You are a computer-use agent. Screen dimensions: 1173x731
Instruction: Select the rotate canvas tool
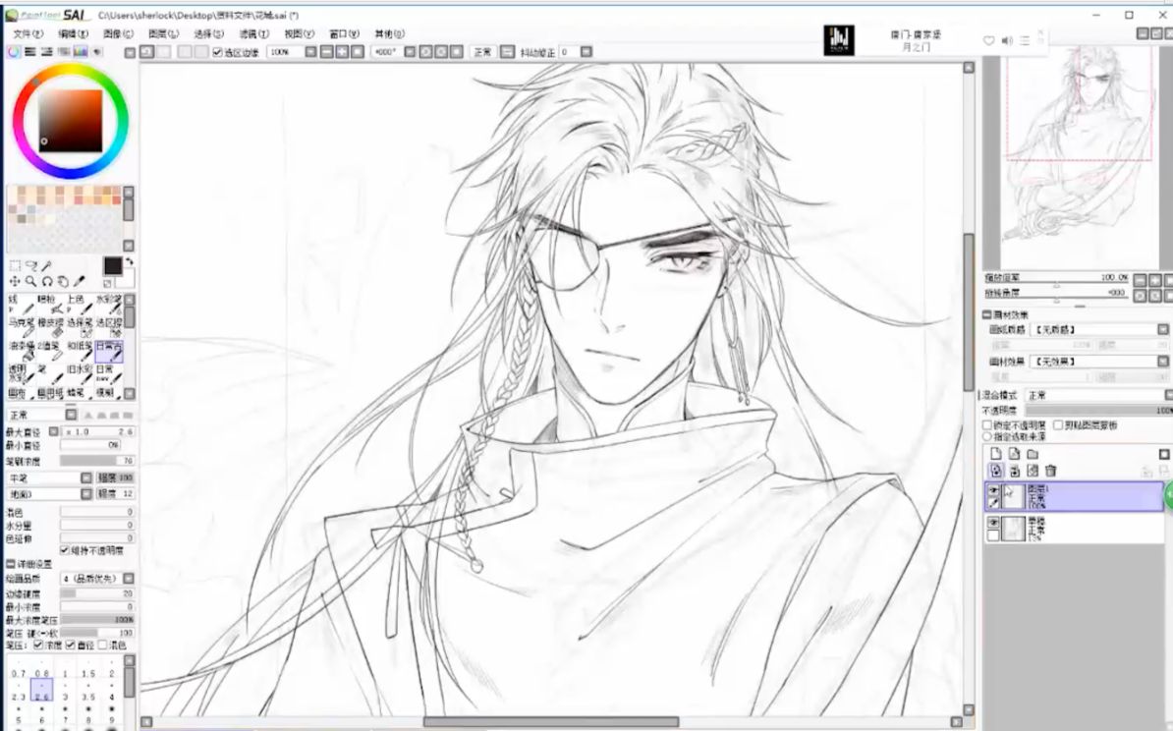pos(46,281)
